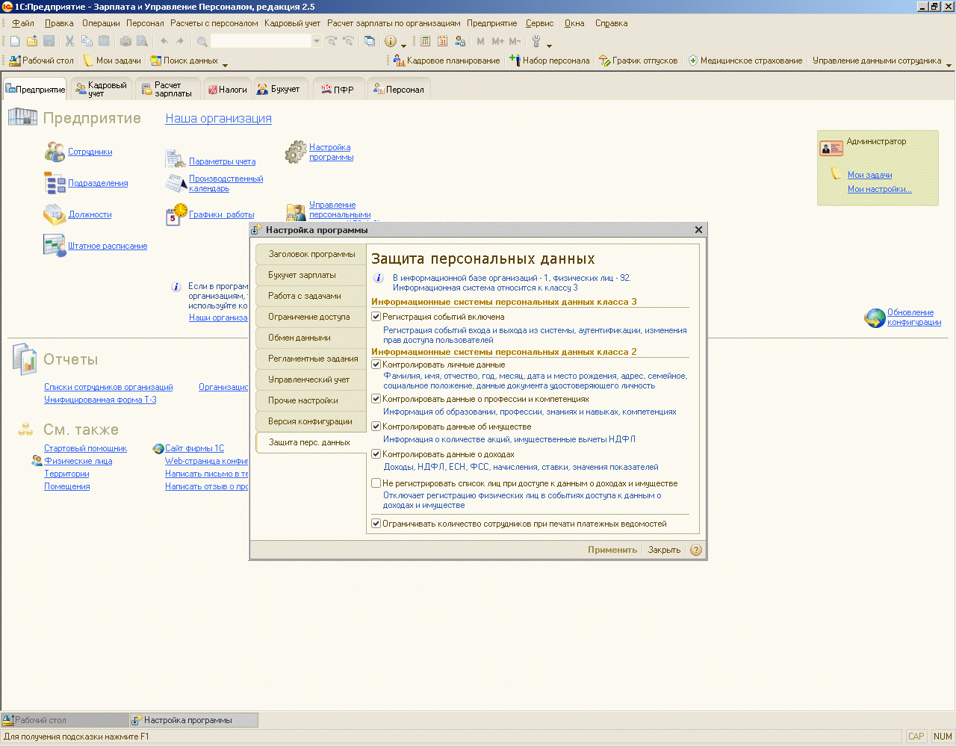Open the toolbar search field dropdown arrow
The width and height of the screenshot is (956, 747).
tap(317, 41)
